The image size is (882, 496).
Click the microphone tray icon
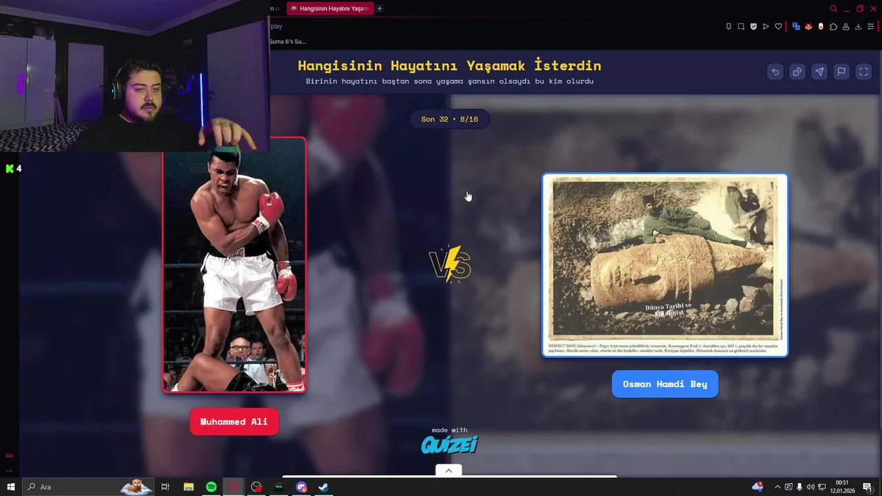coord(799,486)
